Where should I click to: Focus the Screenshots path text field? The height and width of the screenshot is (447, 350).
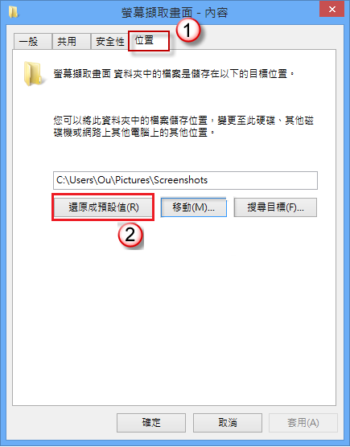point(185,180)
